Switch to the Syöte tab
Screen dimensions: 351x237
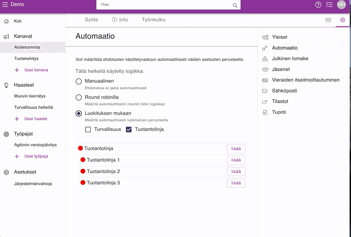(91, 20)
